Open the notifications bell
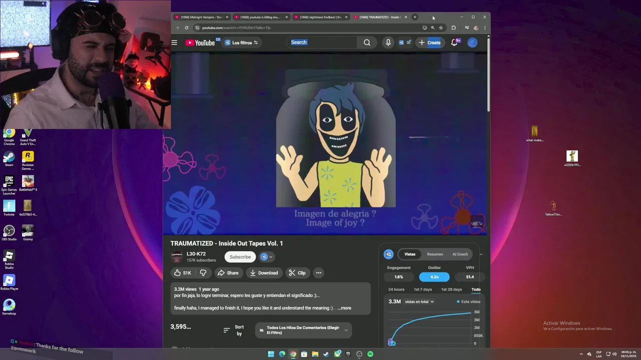The width and height of the screenshot is (641, 360). coord(454,42)
